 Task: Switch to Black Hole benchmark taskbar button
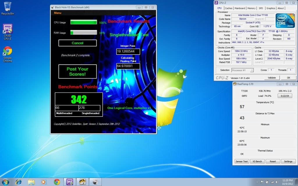point(95,182)
